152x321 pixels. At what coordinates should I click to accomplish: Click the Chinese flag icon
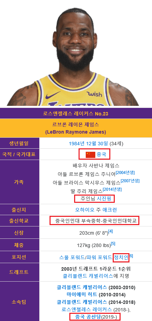pos(91,155)
